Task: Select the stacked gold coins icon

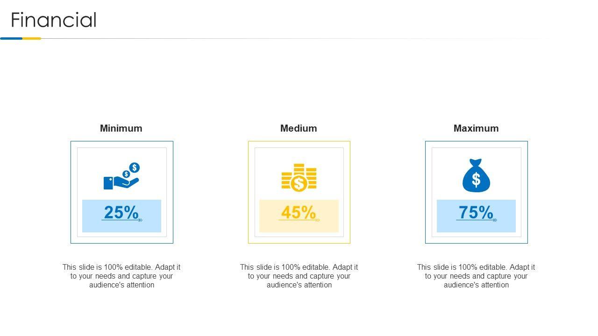Action: point(299,178)
